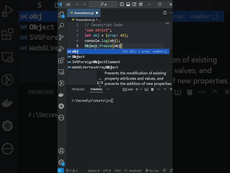Click freezedemo.js in the breadcrumb

pyautogui.click(x=86, y=20)
